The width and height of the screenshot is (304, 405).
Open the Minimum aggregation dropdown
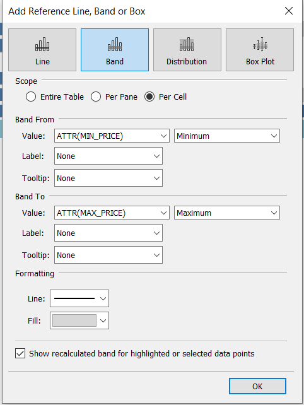pyautogui.click(x=227, y=136)
